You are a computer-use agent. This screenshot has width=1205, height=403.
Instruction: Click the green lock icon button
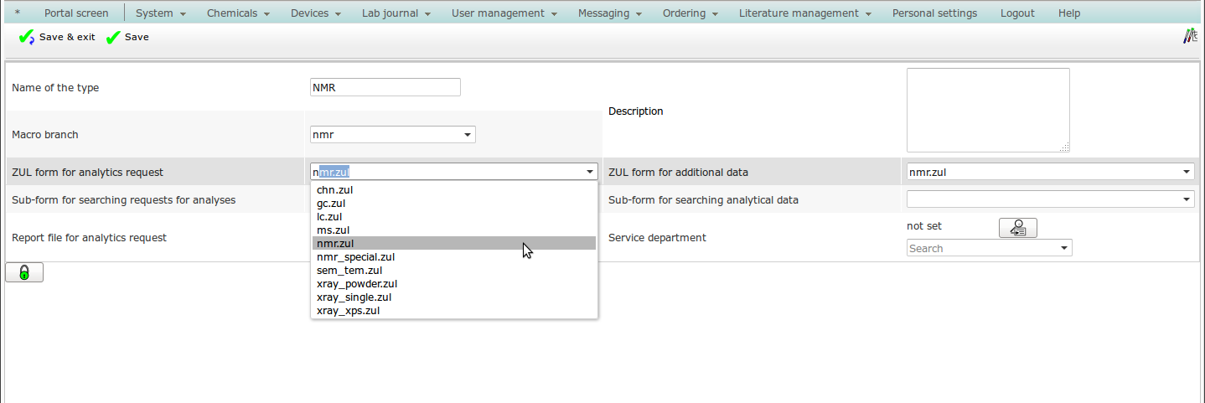point(24,272)
